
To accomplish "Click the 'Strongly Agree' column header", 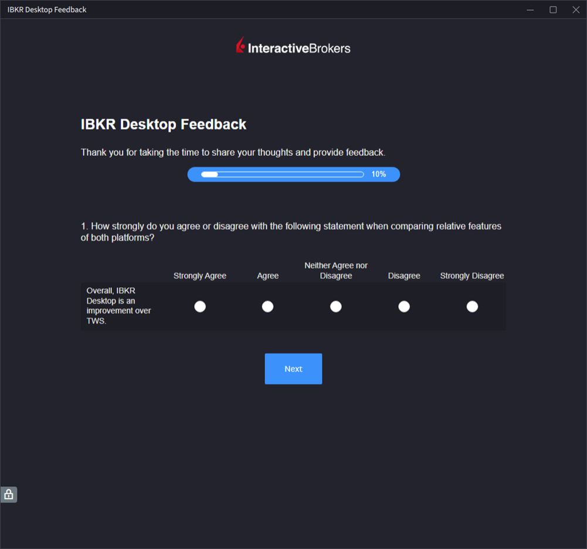I will click(x=200, y=275).
